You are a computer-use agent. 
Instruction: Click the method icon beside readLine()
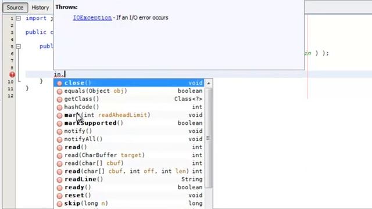pos(59,179)
